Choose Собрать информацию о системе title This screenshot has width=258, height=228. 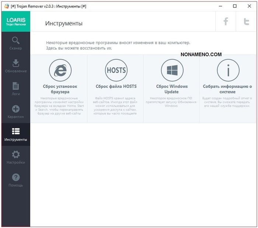(227, 89)
